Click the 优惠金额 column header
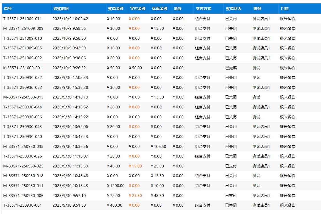The image size is (321, 214). coord(160,9)
